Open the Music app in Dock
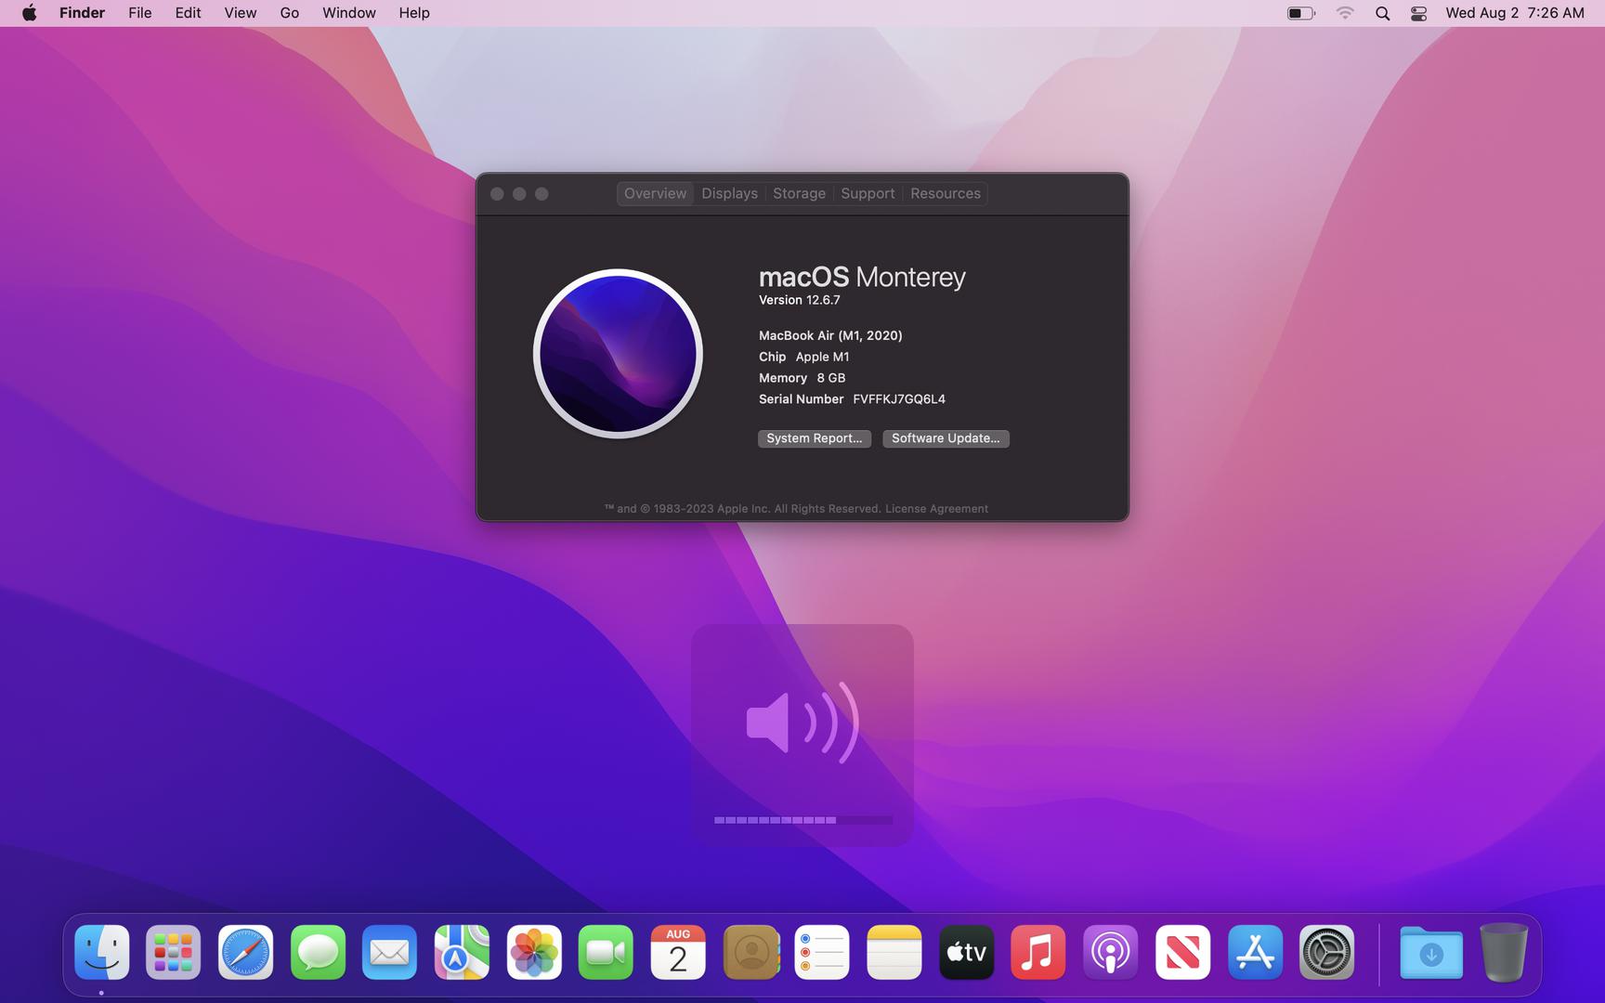 point(1037,952)
